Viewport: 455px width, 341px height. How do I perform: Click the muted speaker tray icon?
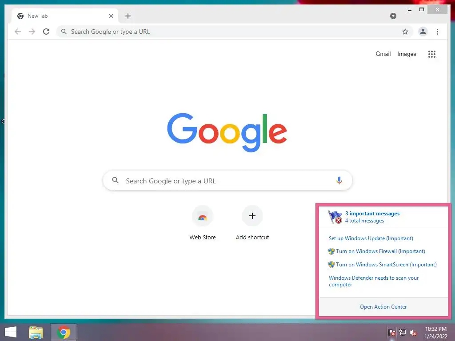(413, 333)
